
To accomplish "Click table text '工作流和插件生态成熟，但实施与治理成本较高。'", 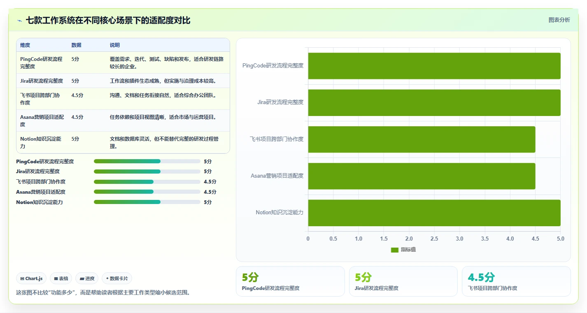I will (163, 81).
